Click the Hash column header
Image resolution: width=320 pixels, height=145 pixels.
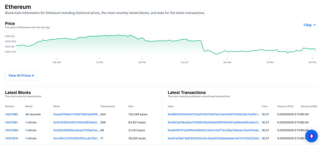coord(171,106)
